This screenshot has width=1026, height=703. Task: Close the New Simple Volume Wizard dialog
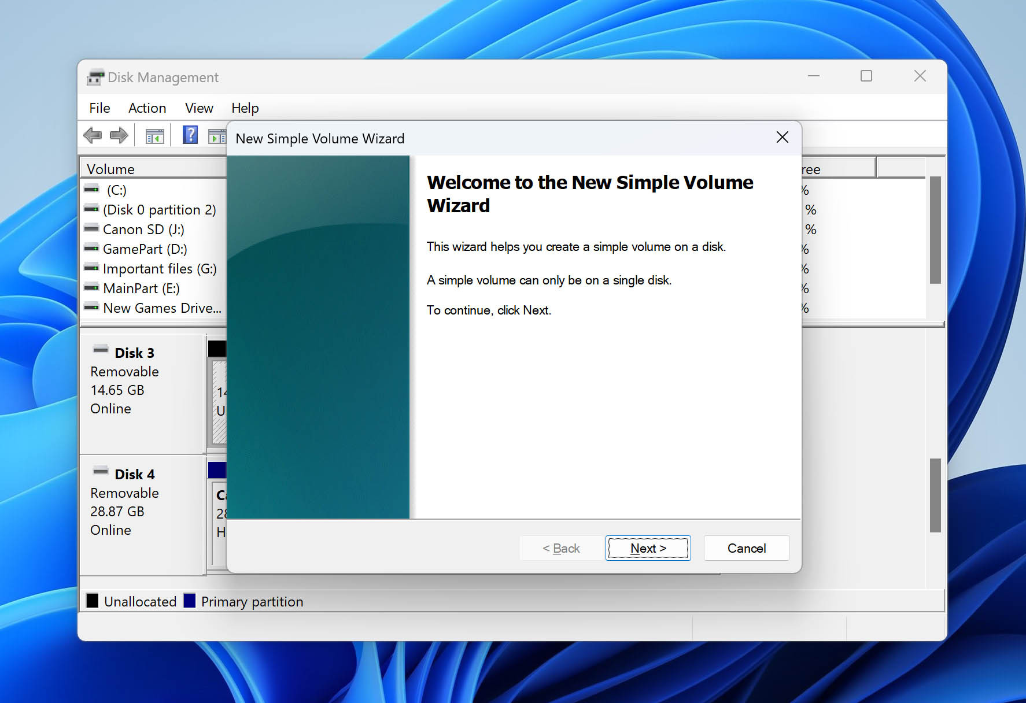pos(783,137)
